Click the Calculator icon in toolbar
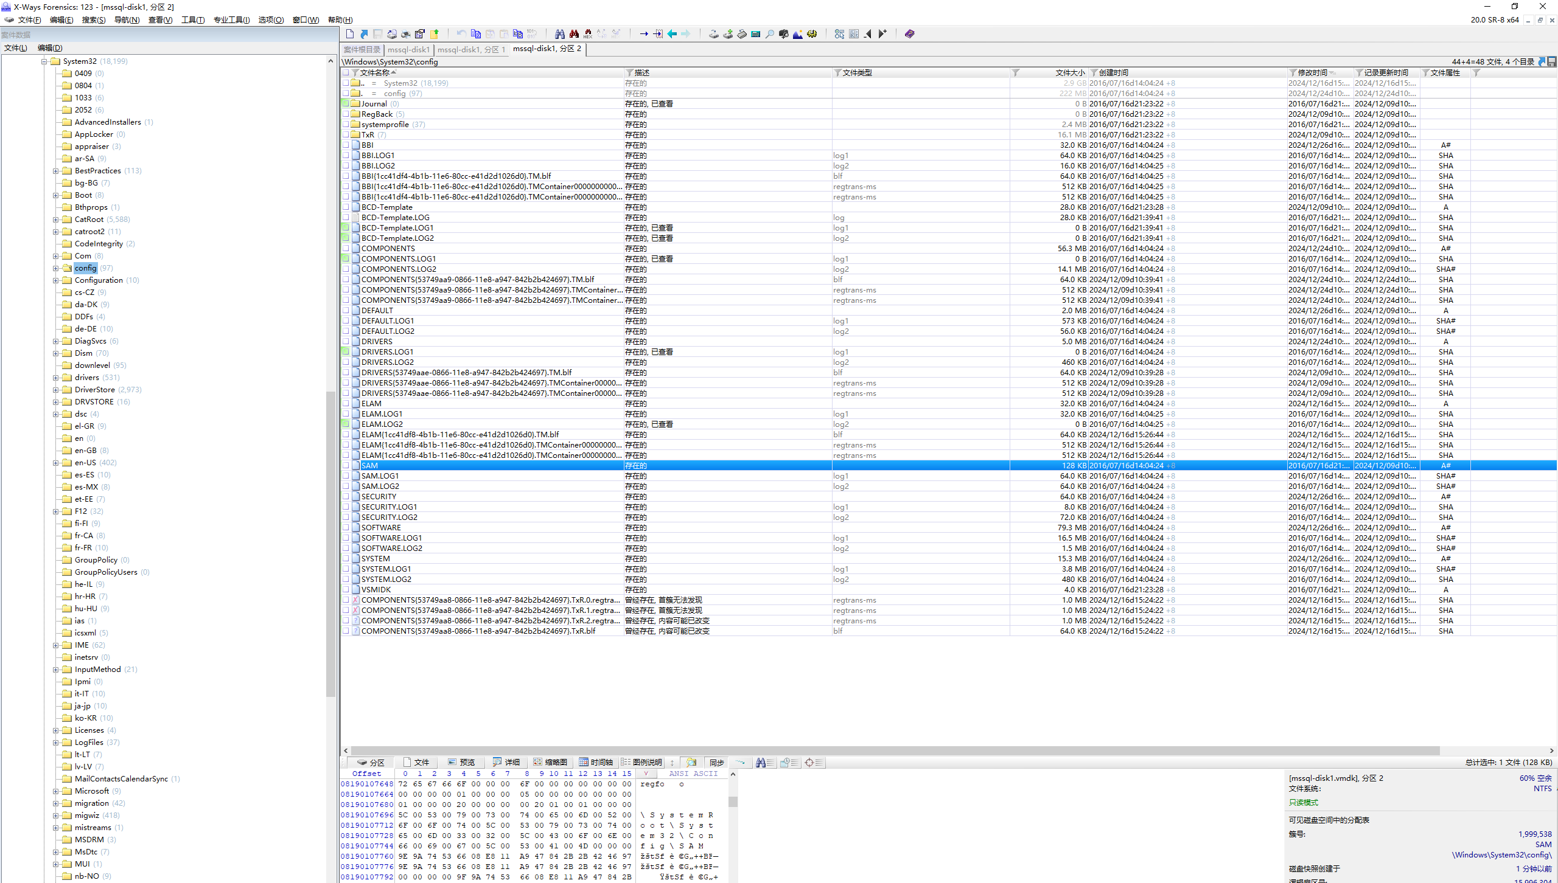The image size is (1558, 883). [756, 34]
